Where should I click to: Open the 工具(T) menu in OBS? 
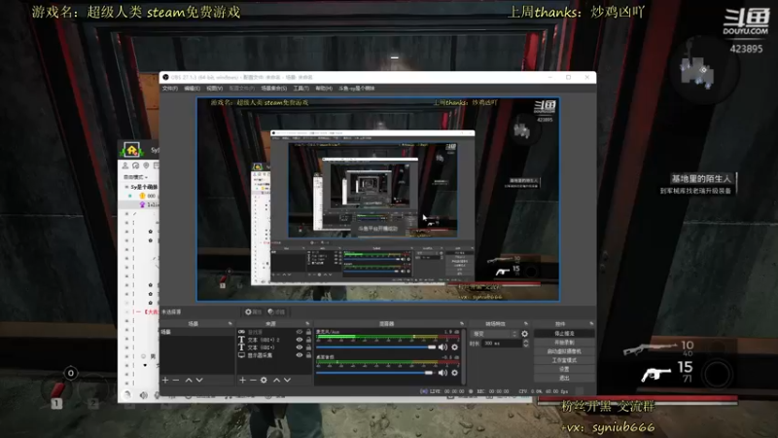pos(301,89)
